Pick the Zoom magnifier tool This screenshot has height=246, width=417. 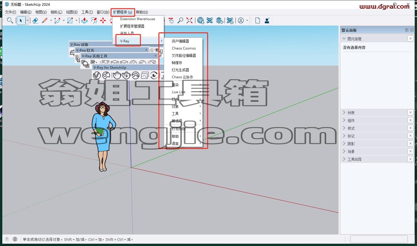pyautogui.click(x=180, y=20)
